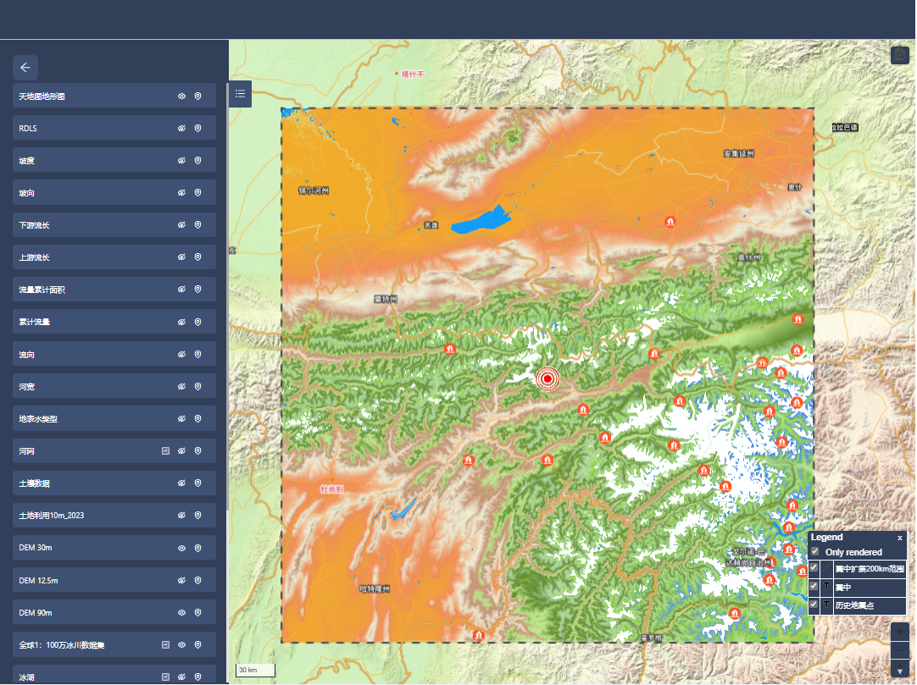This screenshot has height=685, width=917.
Task: Click eye icon of DEM 12.5m layer
Action: 182,580
